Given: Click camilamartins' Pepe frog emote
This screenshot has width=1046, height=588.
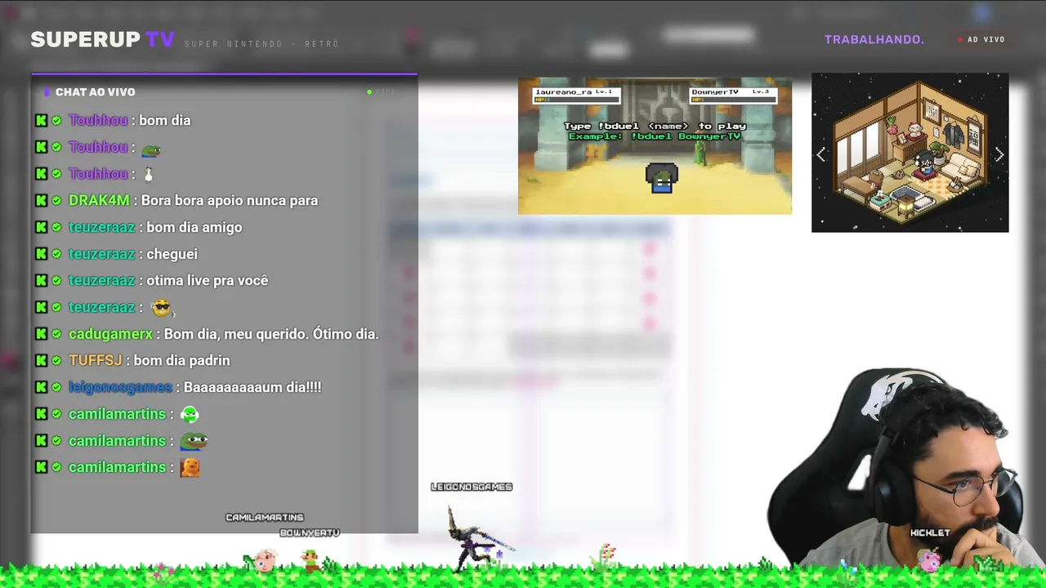Looking at the screenshot, I should [194, 441].
